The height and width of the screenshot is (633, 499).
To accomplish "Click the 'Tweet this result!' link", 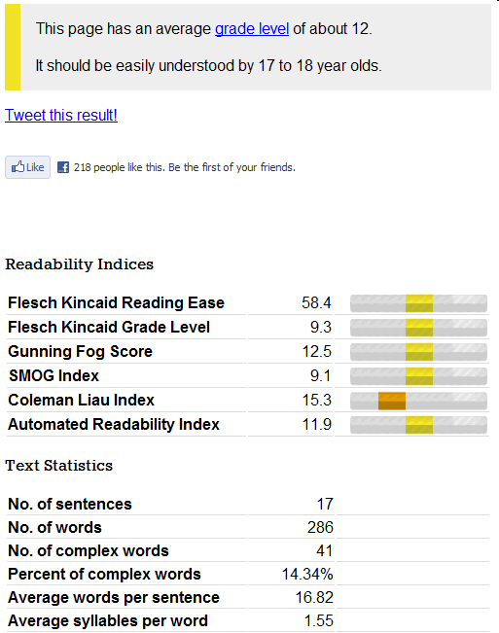I will [61, 115].
